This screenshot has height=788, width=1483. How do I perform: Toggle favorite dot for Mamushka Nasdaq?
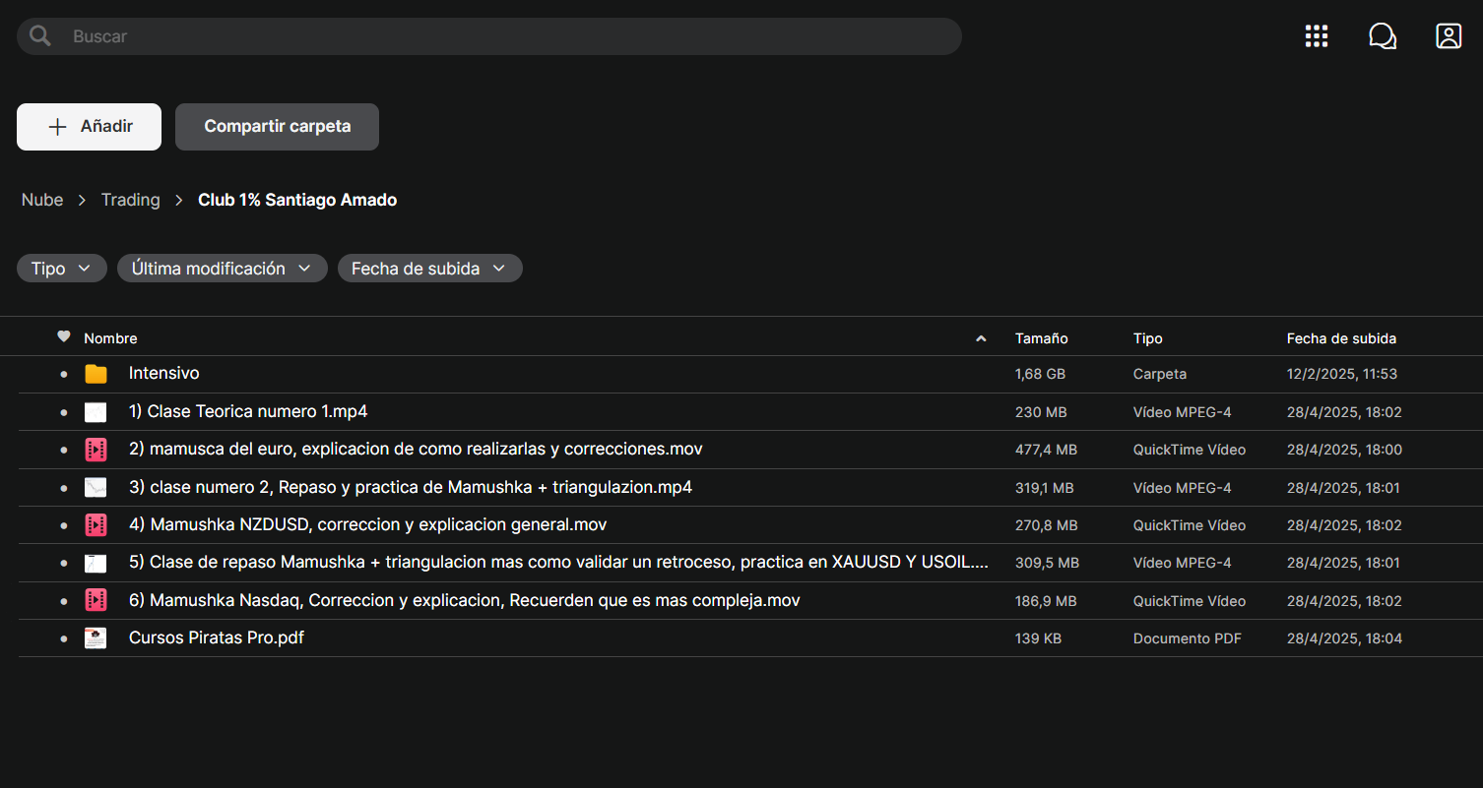[64, 601]
